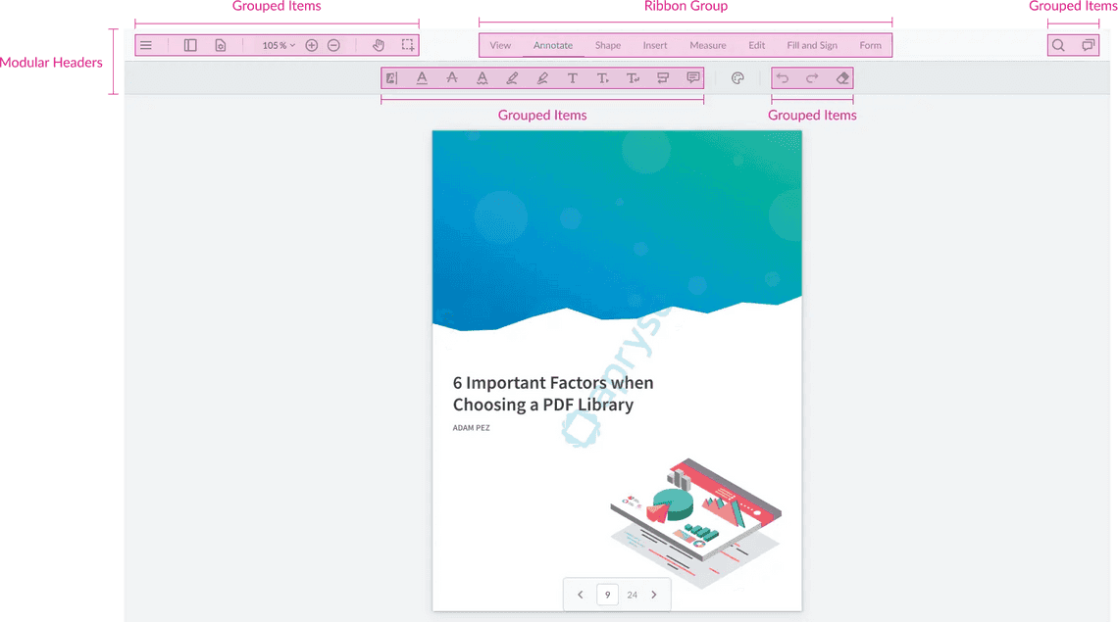The image size is (1118, 622).
Task: Select the Pan hand tool
Action: point(379,45)
